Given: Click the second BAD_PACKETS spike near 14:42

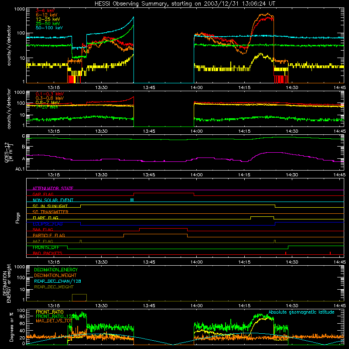Looking at the screenshot, I should (330, 253).
